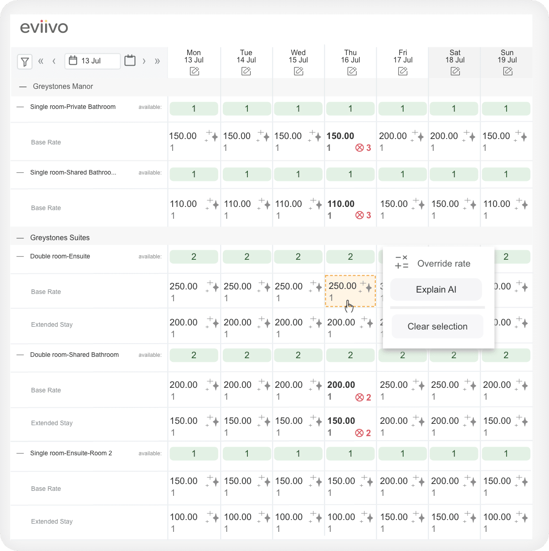Open calendar icon beside date field
Screen dimensions: 549x551
tap(130, 60)
